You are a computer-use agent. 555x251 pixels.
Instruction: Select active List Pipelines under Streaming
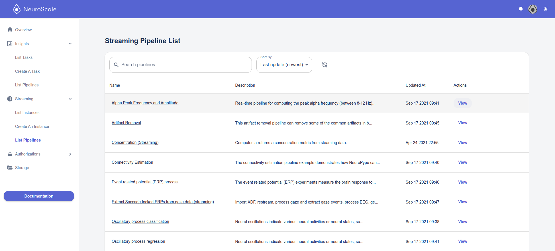[28, 140]
